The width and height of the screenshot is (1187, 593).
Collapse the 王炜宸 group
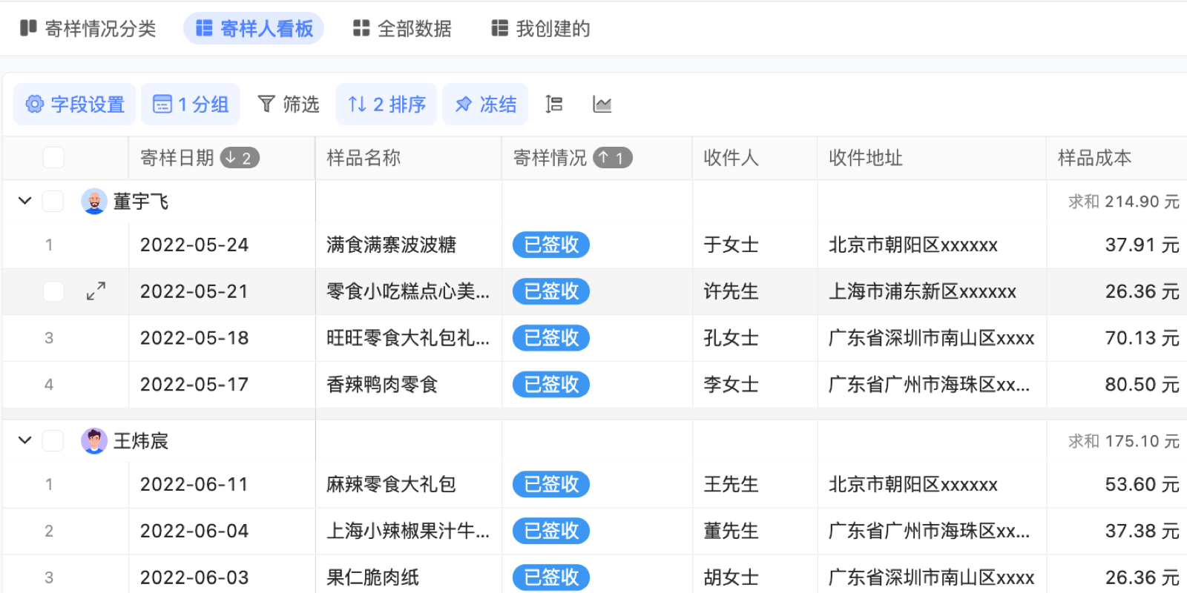(x=24, y=440)
